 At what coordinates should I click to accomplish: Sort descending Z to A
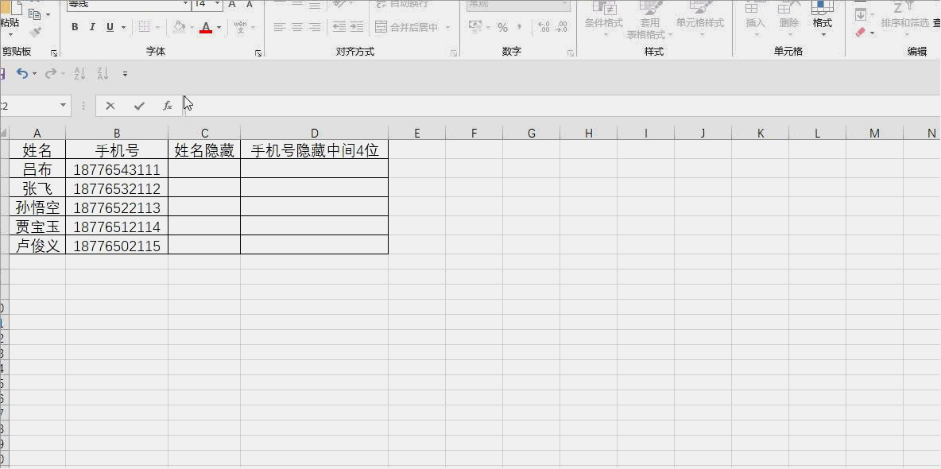click(103, 73)
